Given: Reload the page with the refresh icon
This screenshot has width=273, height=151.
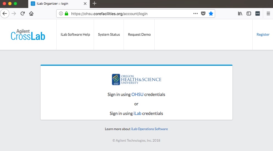Looking at the screenshot, I should point(23,13).
